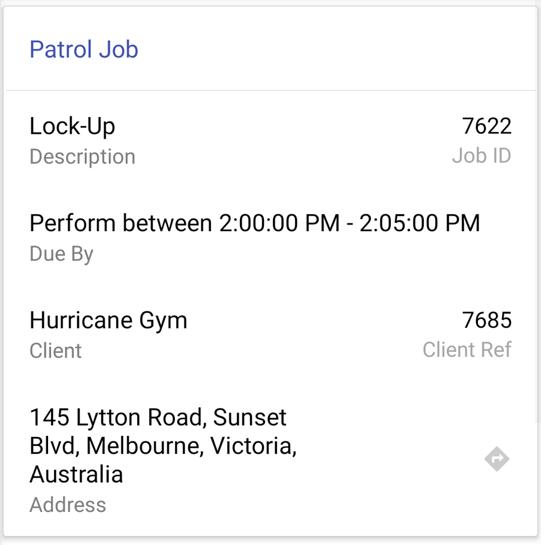Select the Australia line of the address

pos(76,474)
